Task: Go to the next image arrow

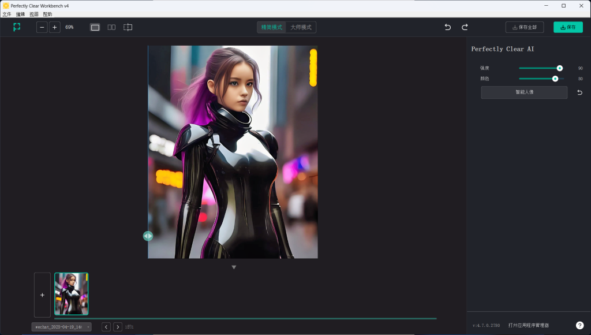Action: pyautogui.click(x=118, y=327)
